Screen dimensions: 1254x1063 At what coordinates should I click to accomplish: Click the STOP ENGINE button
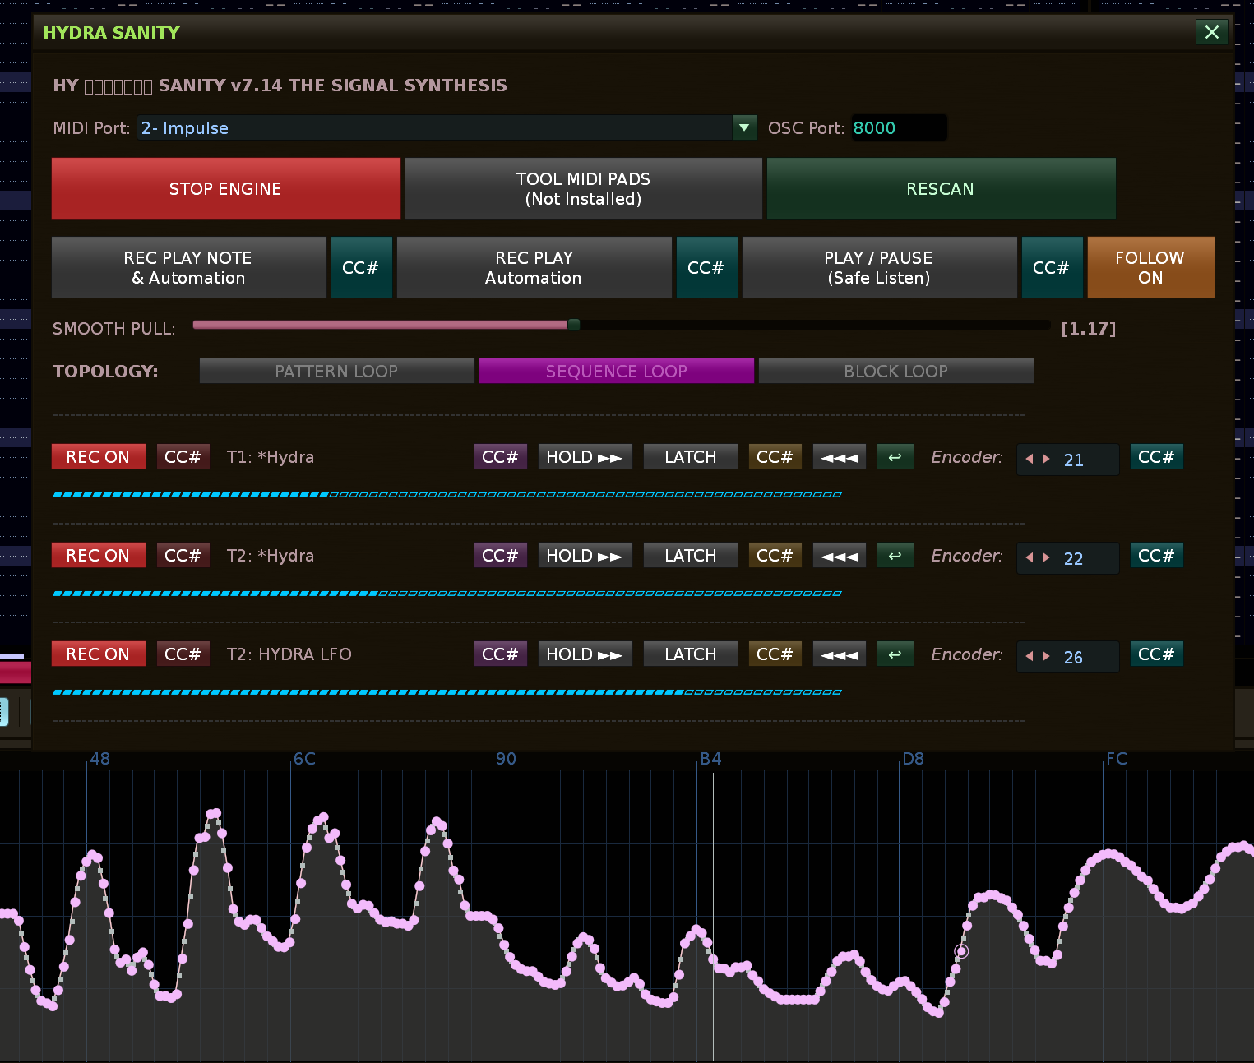[225, 189]
